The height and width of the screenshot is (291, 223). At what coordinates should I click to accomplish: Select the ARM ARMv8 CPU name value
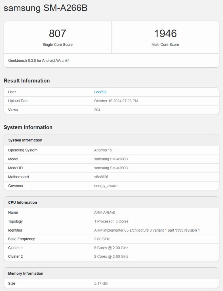click(104, 212)
